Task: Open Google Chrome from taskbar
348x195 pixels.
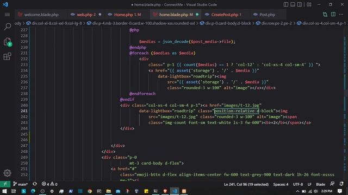Action: pyautogui.click(x=90, y=191)
